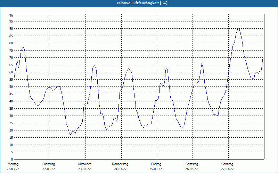Image resolution: width=278 pixels, height=173 pixels.
Task: Click the Tuesday humidity minimum near 17%
Action: point(71,135)
